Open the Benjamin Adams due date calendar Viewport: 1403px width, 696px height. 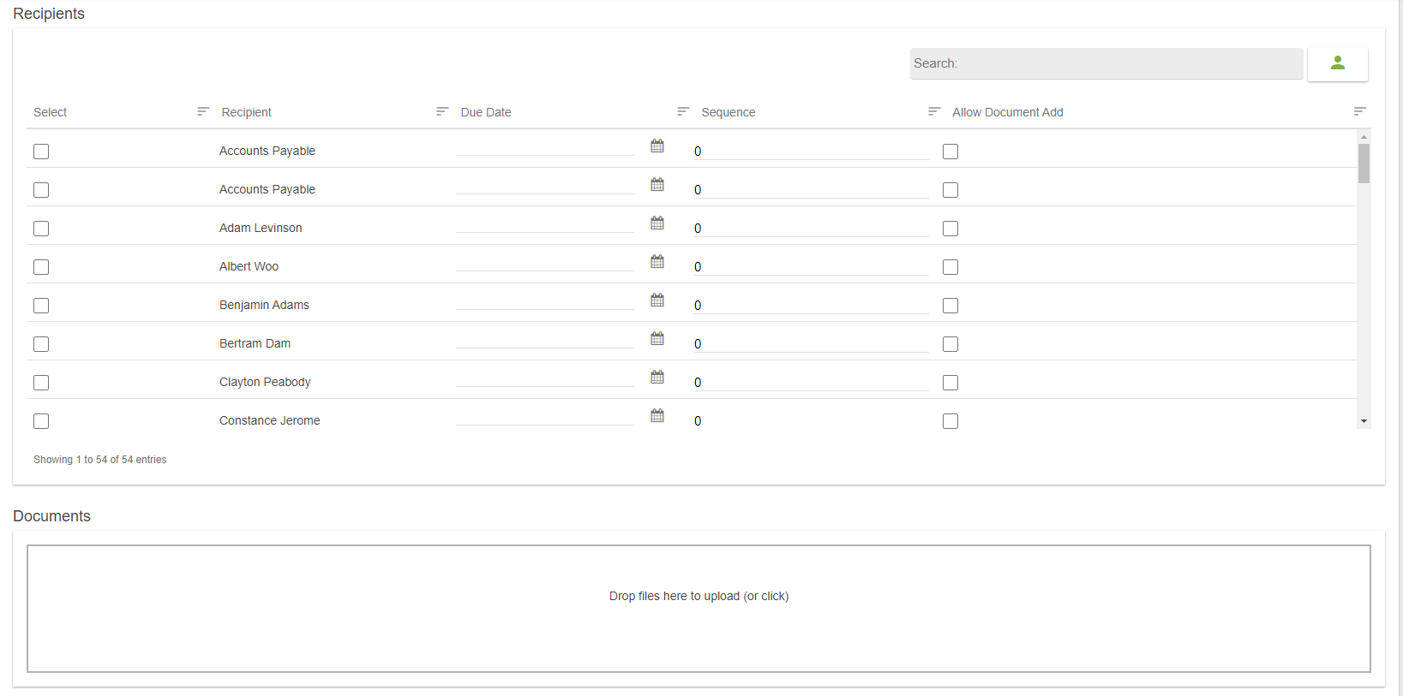(657, 300)
